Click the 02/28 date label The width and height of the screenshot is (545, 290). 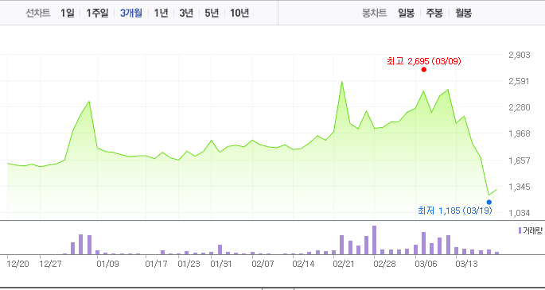(385, 264)
